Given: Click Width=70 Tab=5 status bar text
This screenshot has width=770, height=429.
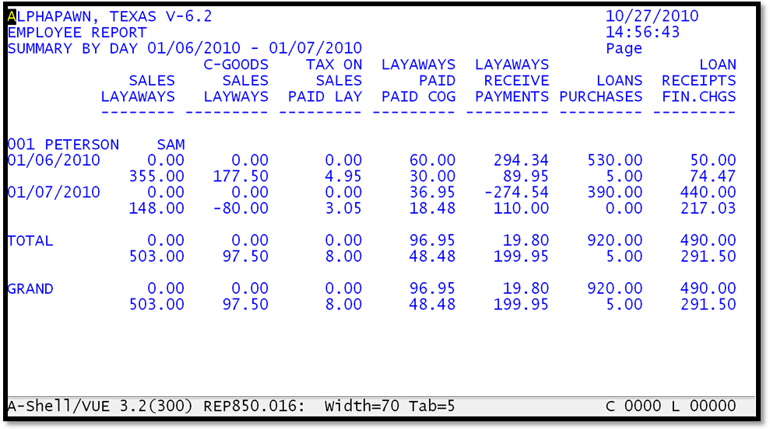Looking at the screenshot, I should tap(390, 406).
